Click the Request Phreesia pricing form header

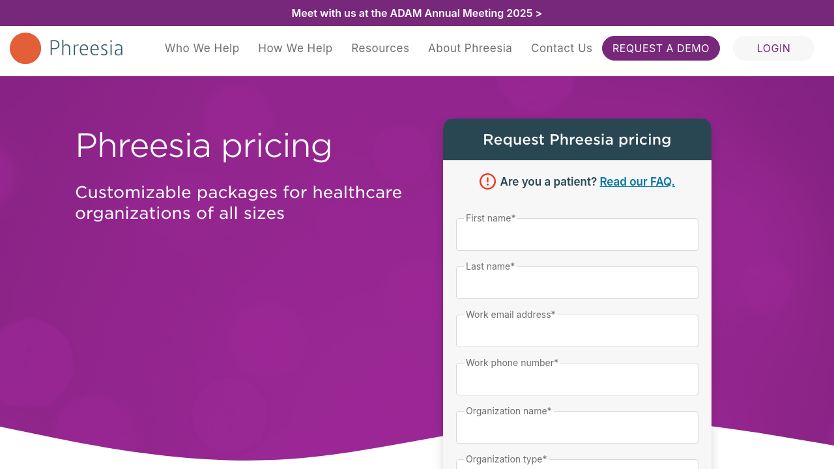[x=577, y=139]
